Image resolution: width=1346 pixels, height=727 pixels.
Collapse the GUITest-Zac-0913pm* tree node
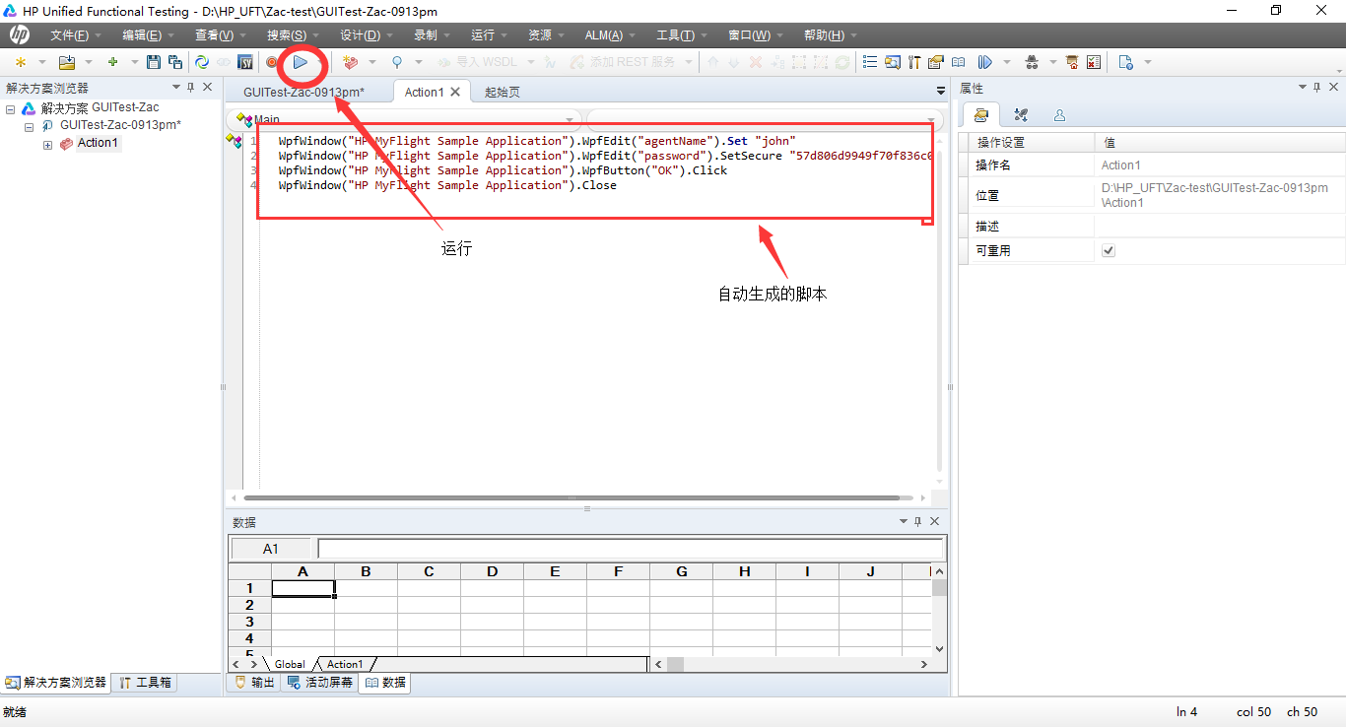coord(29,127)
